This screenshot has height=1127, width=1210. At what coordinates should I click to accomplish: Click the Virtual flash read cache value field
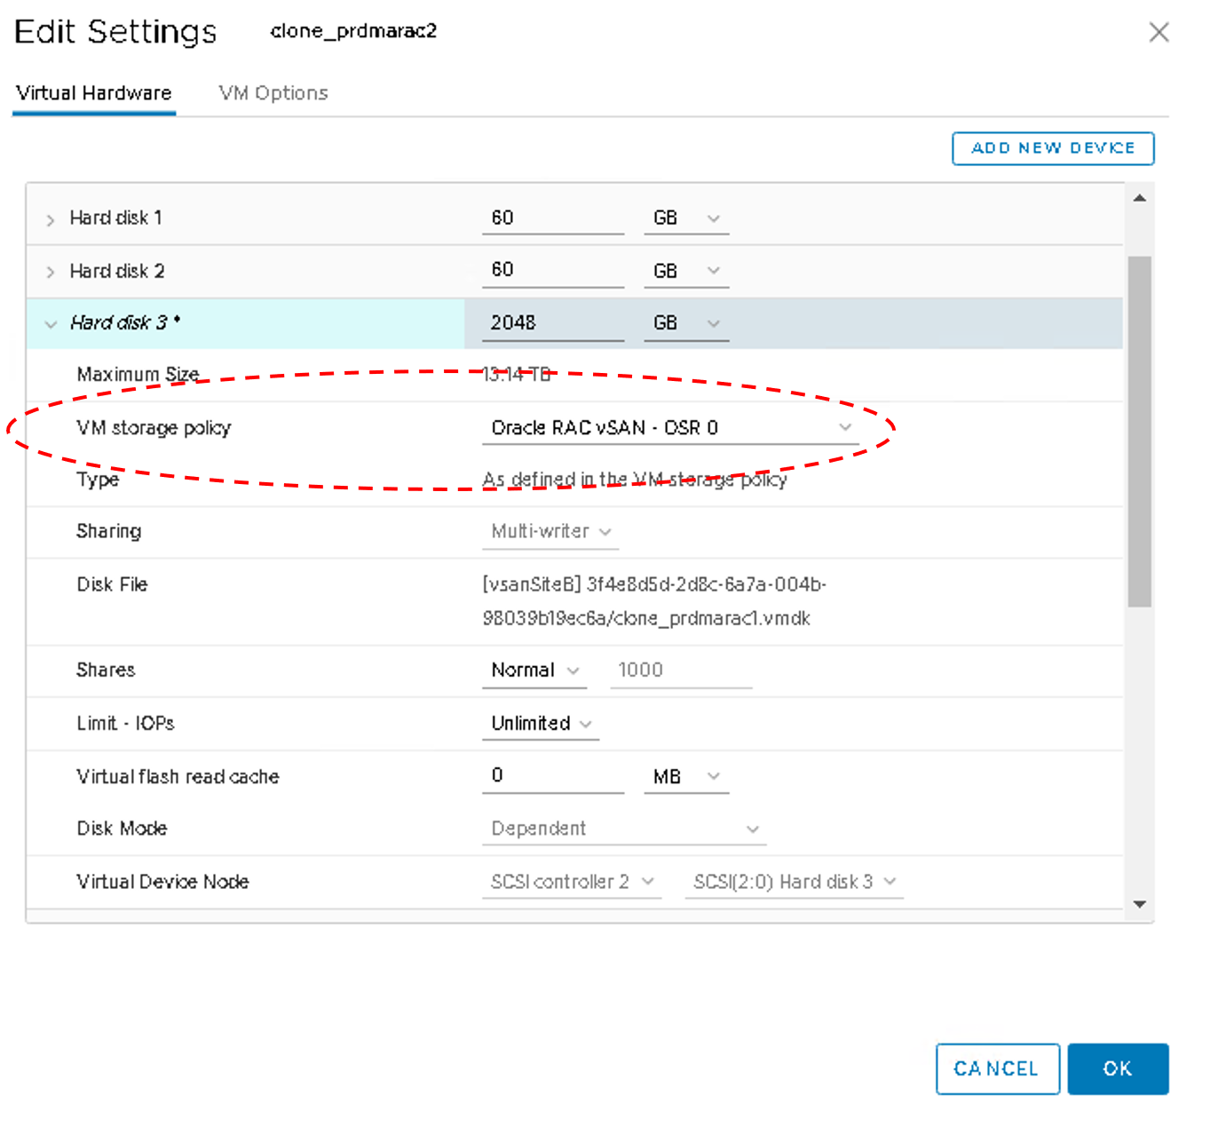point(552,776)
